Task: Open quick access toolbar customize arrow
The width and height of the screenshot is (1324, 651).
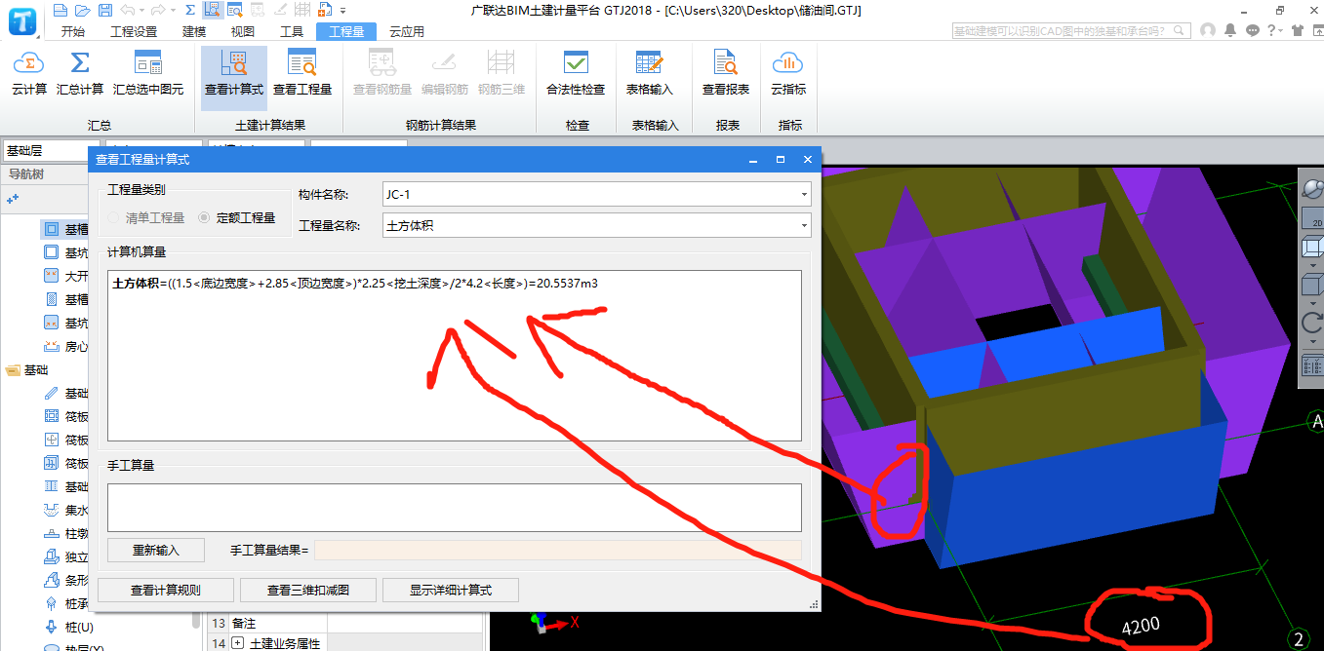Action: click(341, 10)
